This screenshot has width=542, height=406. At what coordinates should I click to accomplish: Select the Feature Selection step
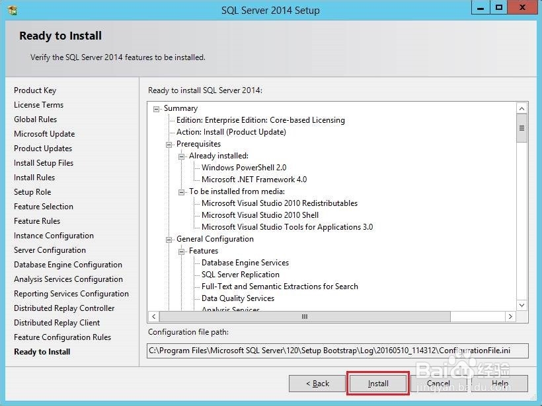(x=44, y=207)
